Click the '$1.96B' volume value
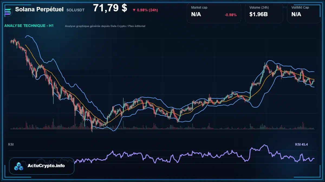This screenshot has height=182, width=325. pos(259,15)
